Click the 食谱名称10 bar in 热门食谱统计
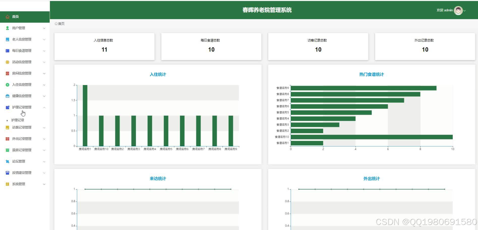This screenshot has height=230, width=478. point(372,137)
